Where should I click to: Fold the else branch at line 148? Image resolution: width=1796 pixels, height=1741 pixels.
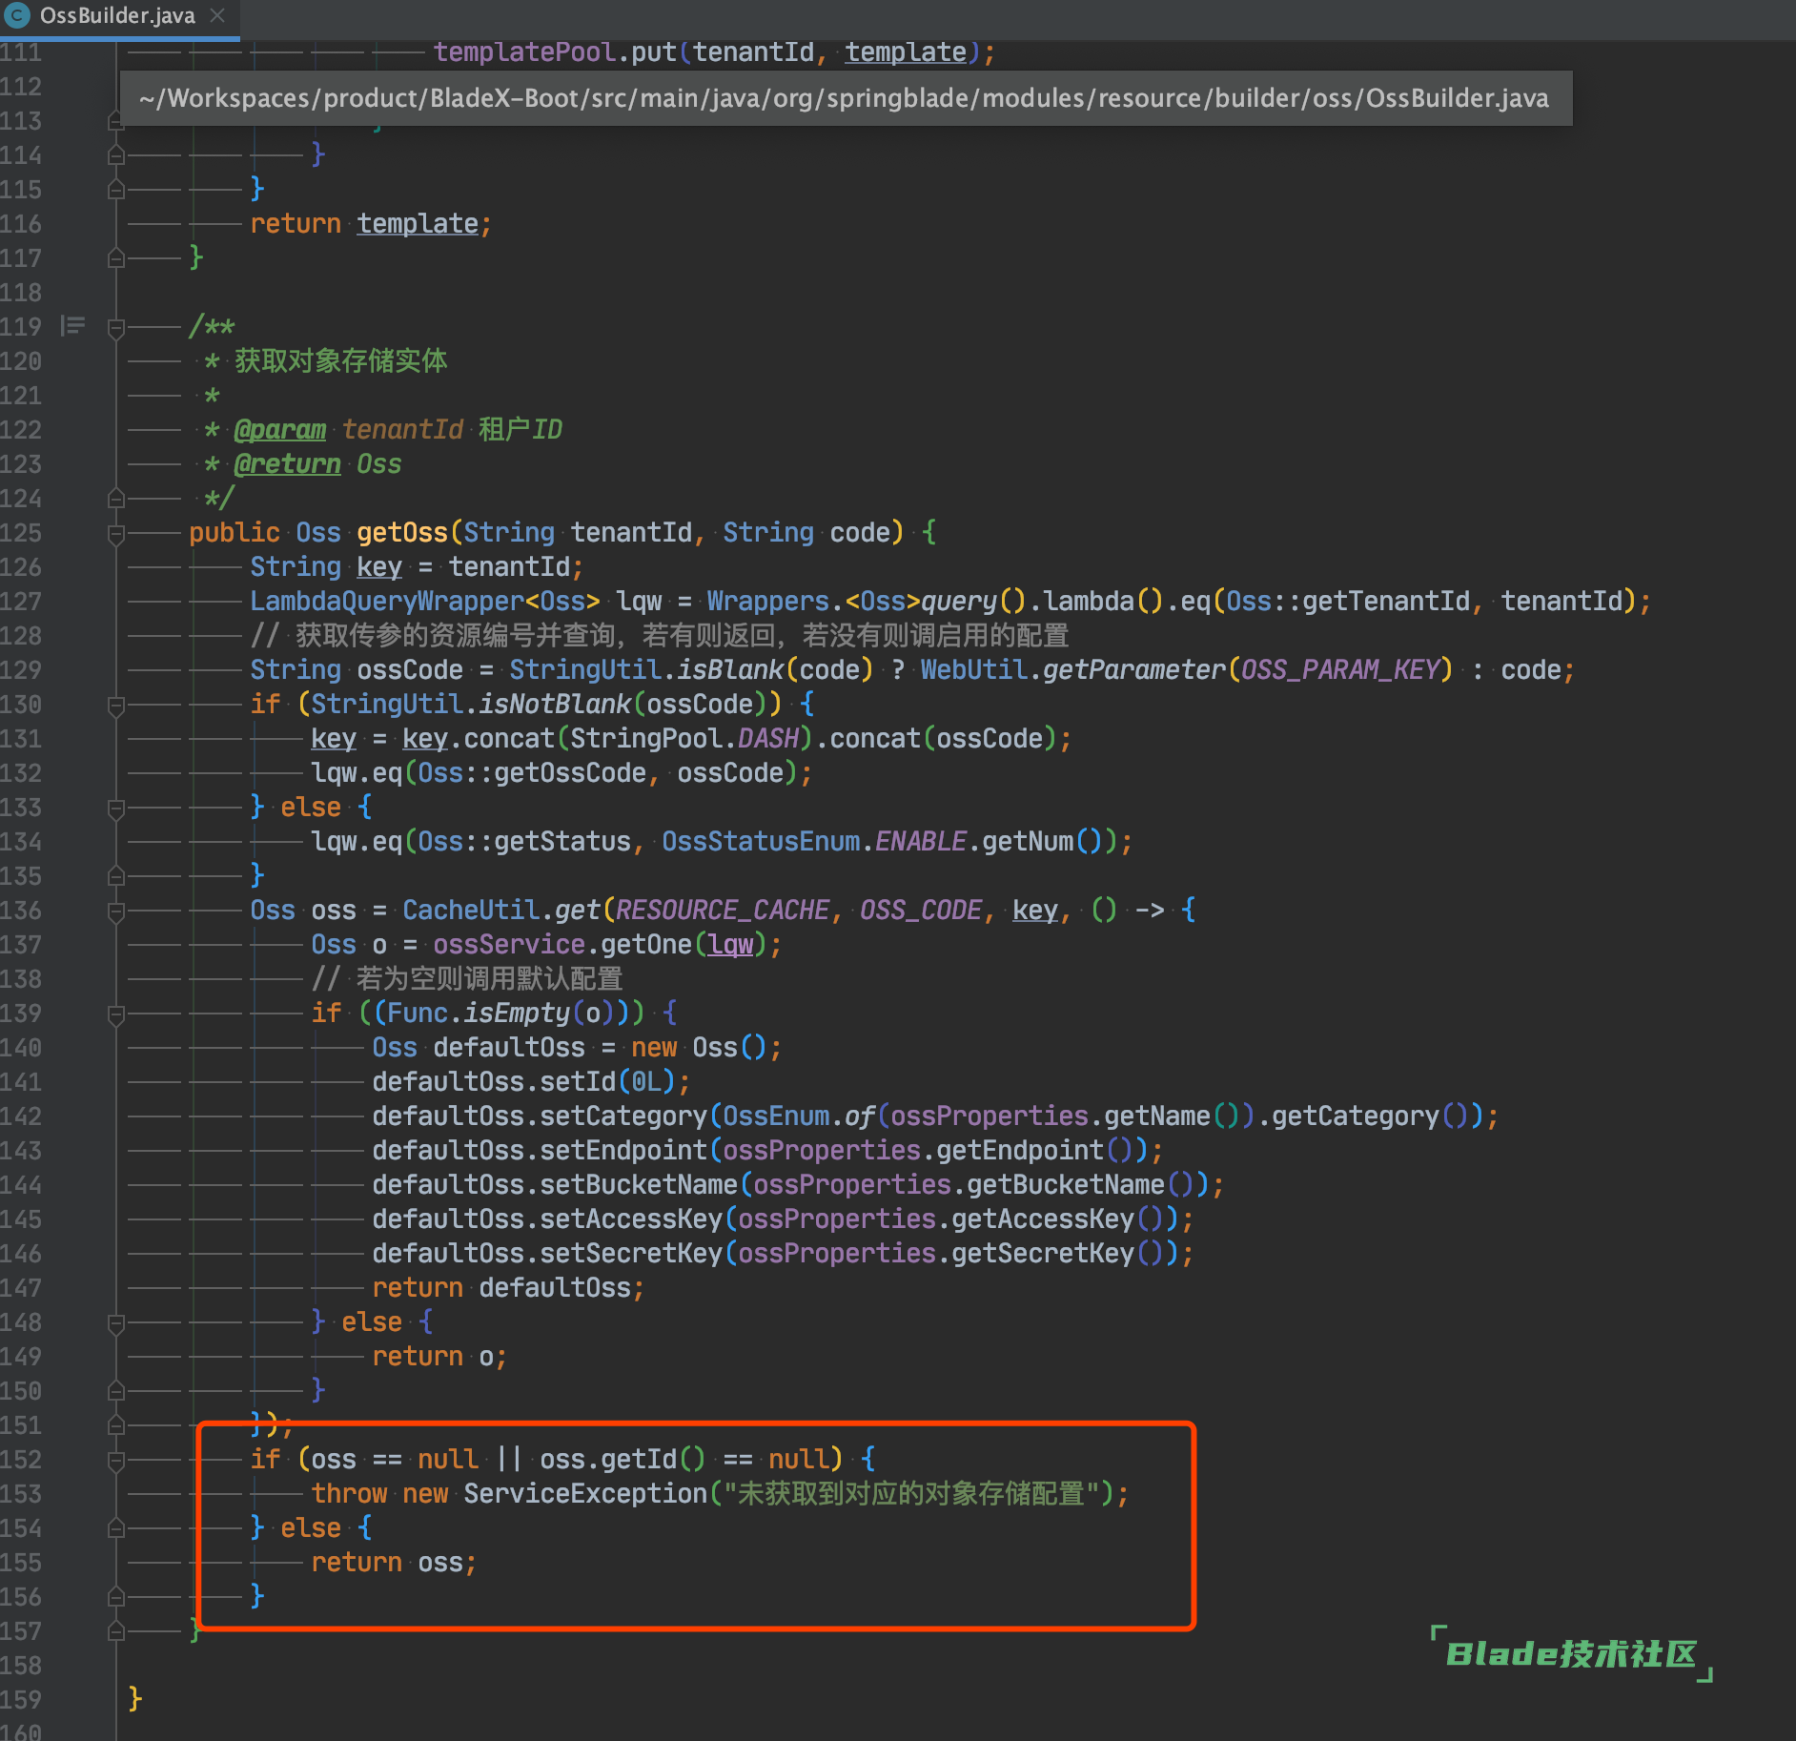coord(116,1322)
